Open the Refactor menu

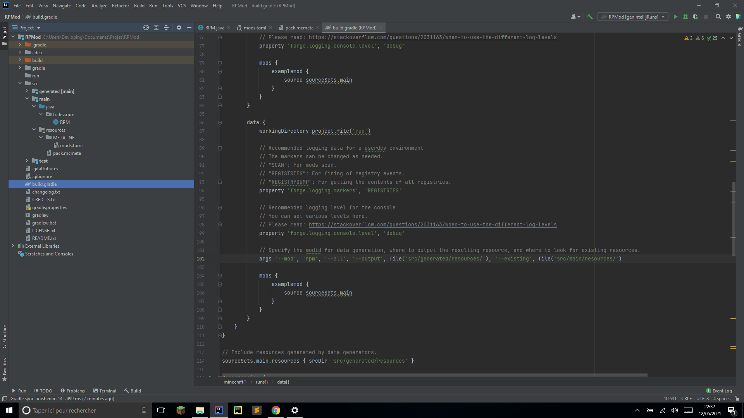click(x=120, y=6)
